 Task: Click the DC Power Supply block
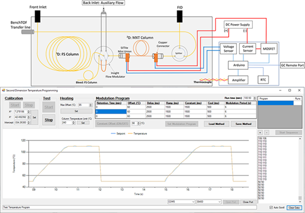[238, 25]
